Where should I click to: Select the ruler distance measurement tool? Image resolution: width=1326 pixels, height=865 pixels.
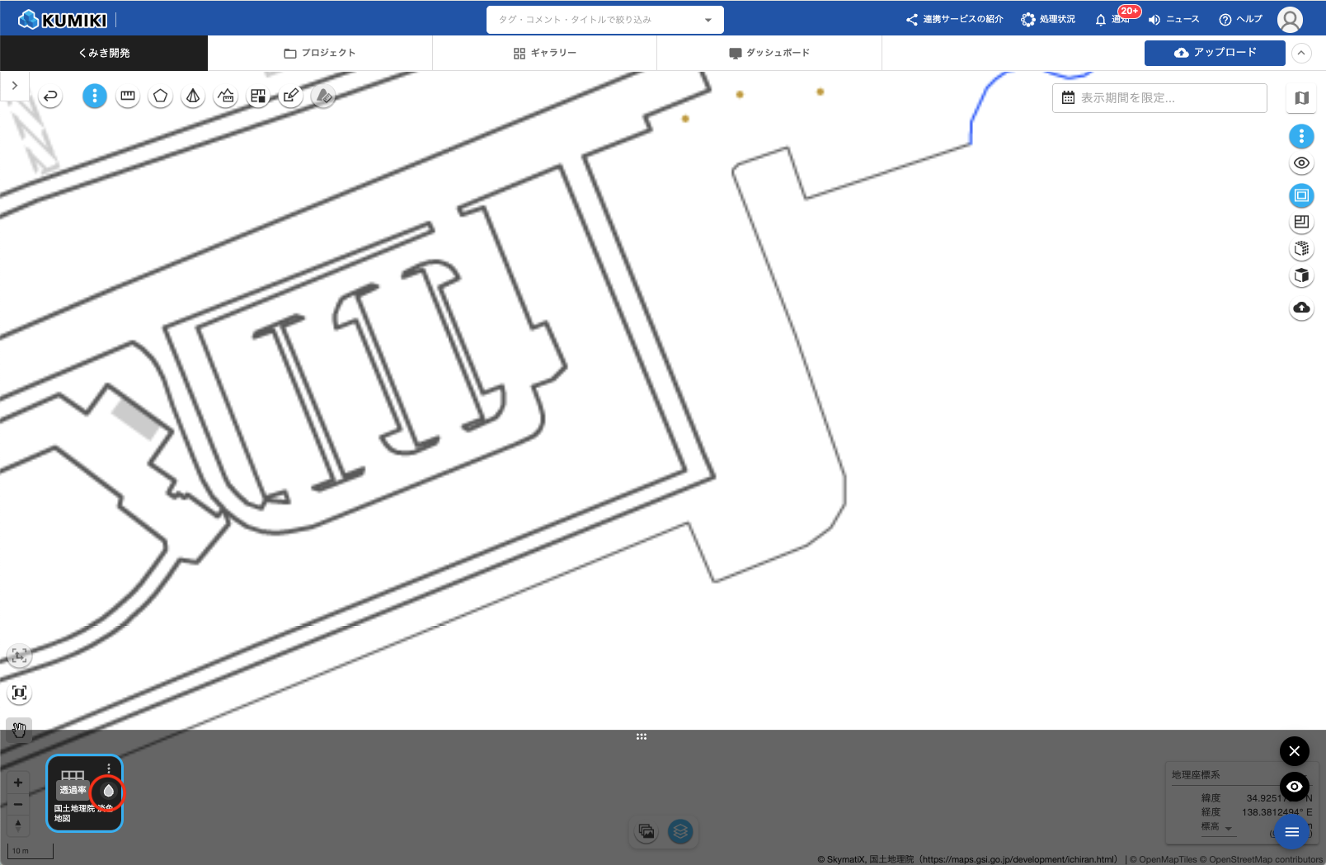(x=128, y=96)
